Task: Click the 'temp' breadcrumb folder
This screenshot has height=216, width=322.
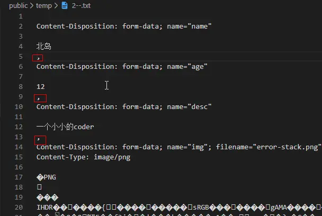Action: coord(44,5)
